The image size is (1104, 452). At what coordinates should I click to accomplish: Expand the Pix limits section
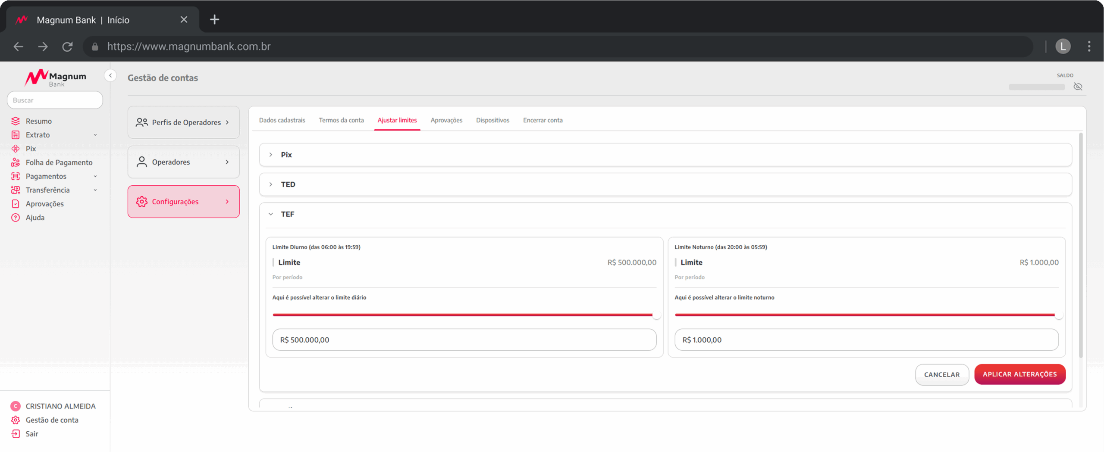[x=271, y=155]
